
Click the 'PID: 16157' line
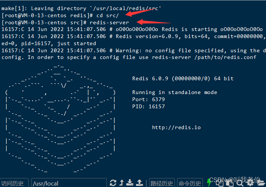(x=148, y=106)
